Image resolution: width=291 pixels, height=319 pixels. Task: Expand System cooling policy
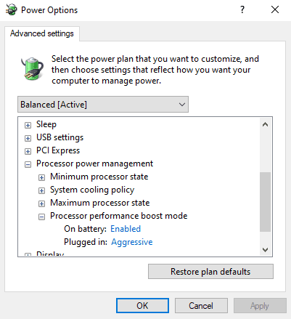tap(41, 190)
